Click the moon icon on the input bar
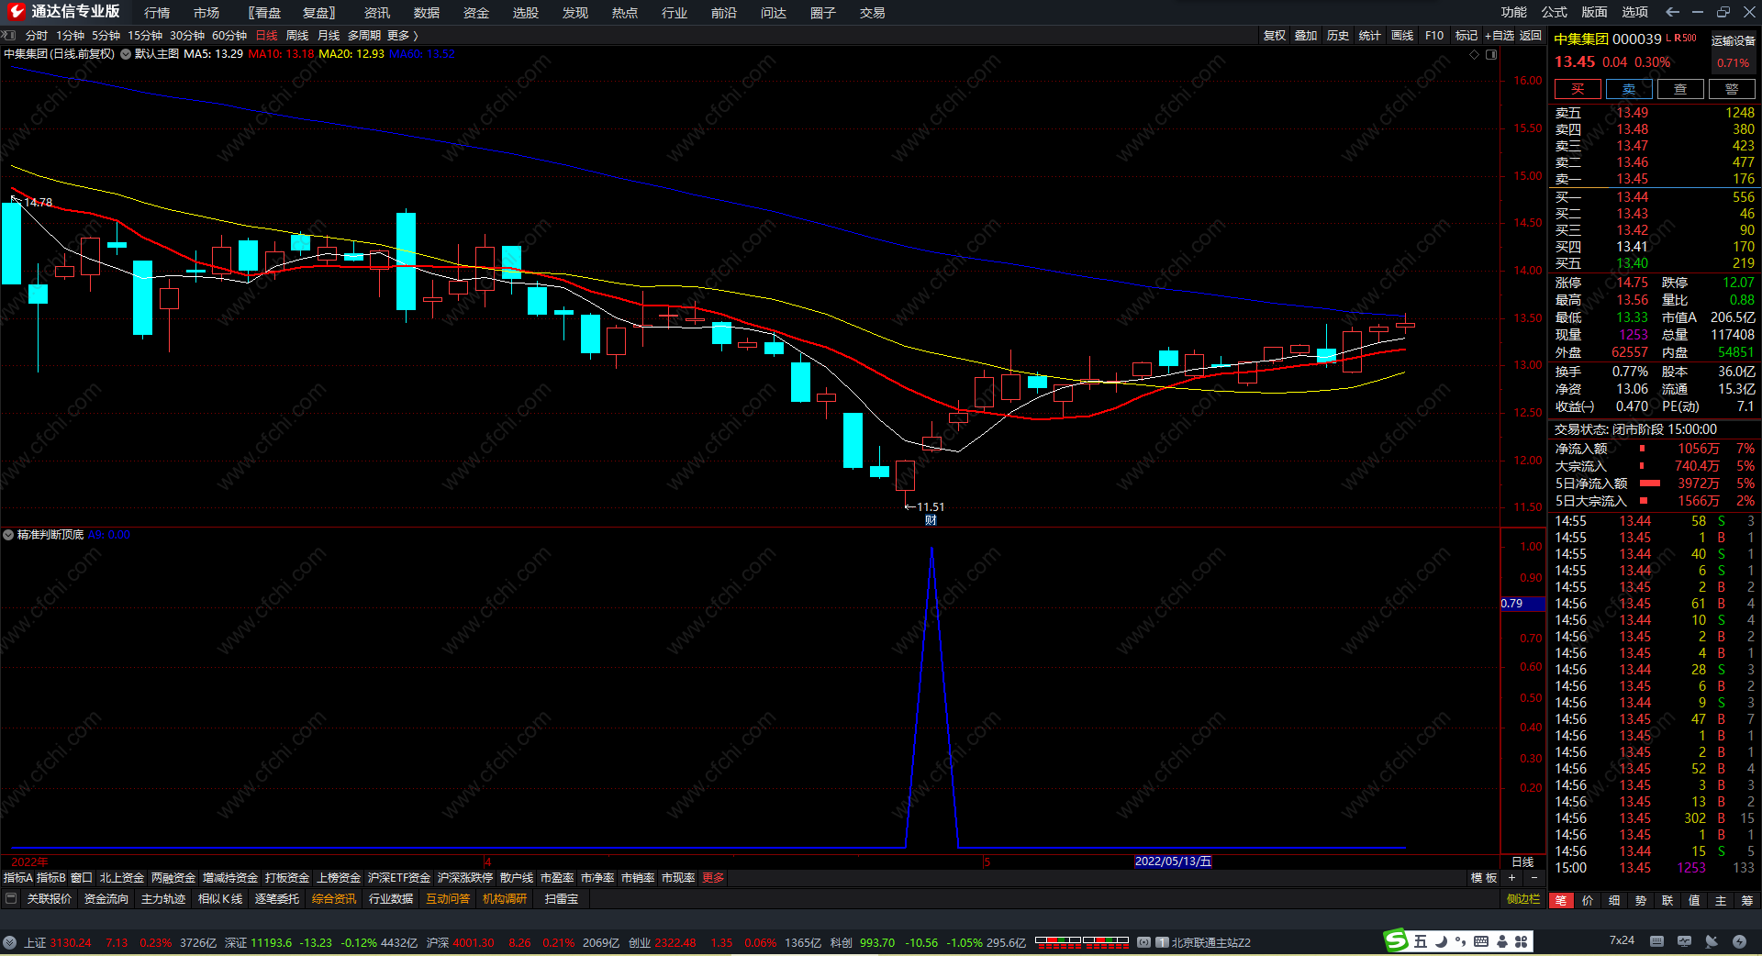The height and width of the screenshot is (956, 1762). click(x=1441, y=941)
